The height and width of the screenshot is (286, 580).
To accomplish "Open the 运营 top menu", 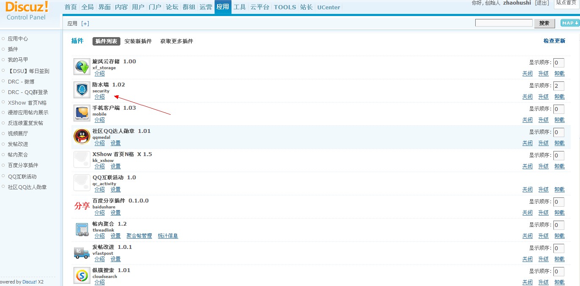I will tap(206, 7).
